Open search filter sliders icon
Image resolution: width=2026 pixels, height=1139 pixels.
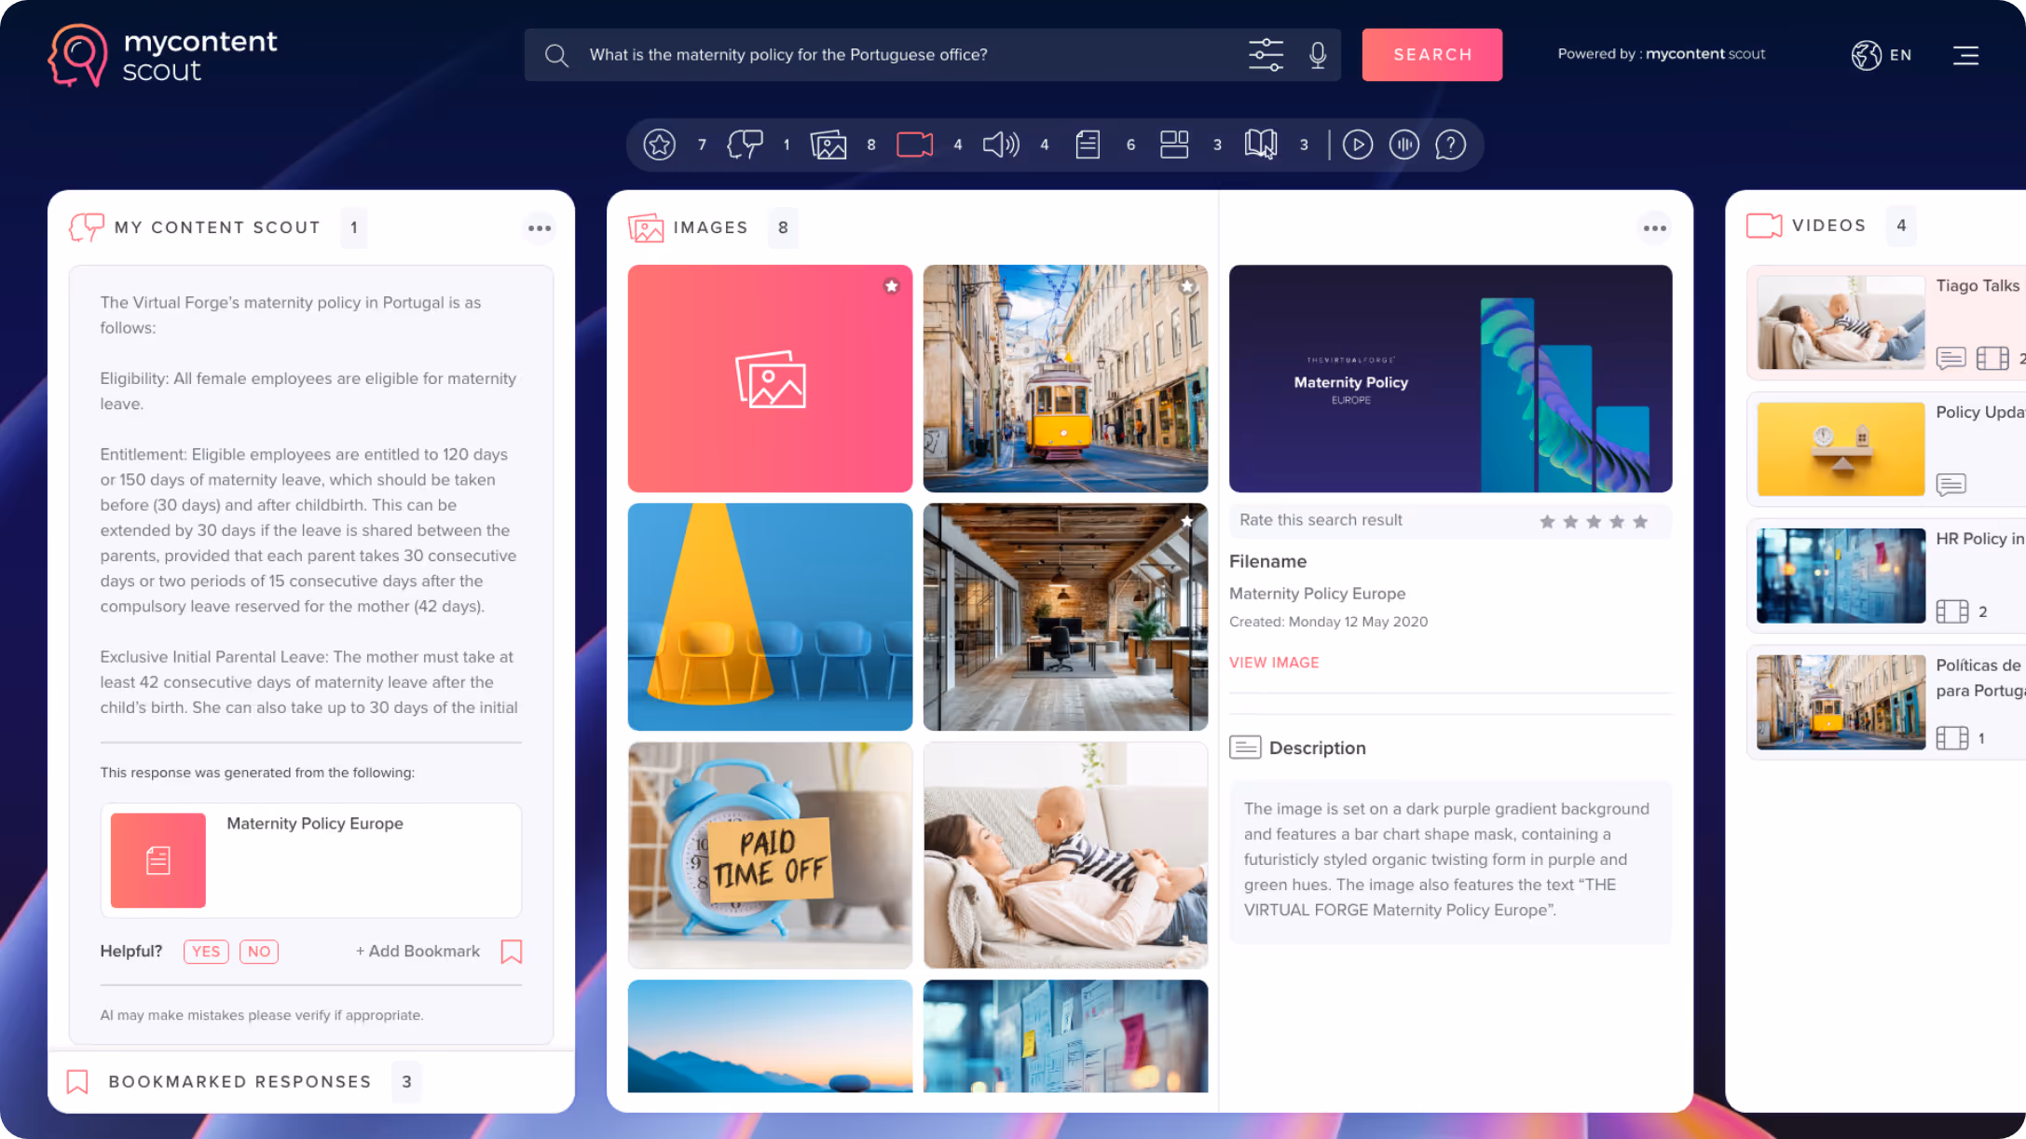(x=1266, y=55)
